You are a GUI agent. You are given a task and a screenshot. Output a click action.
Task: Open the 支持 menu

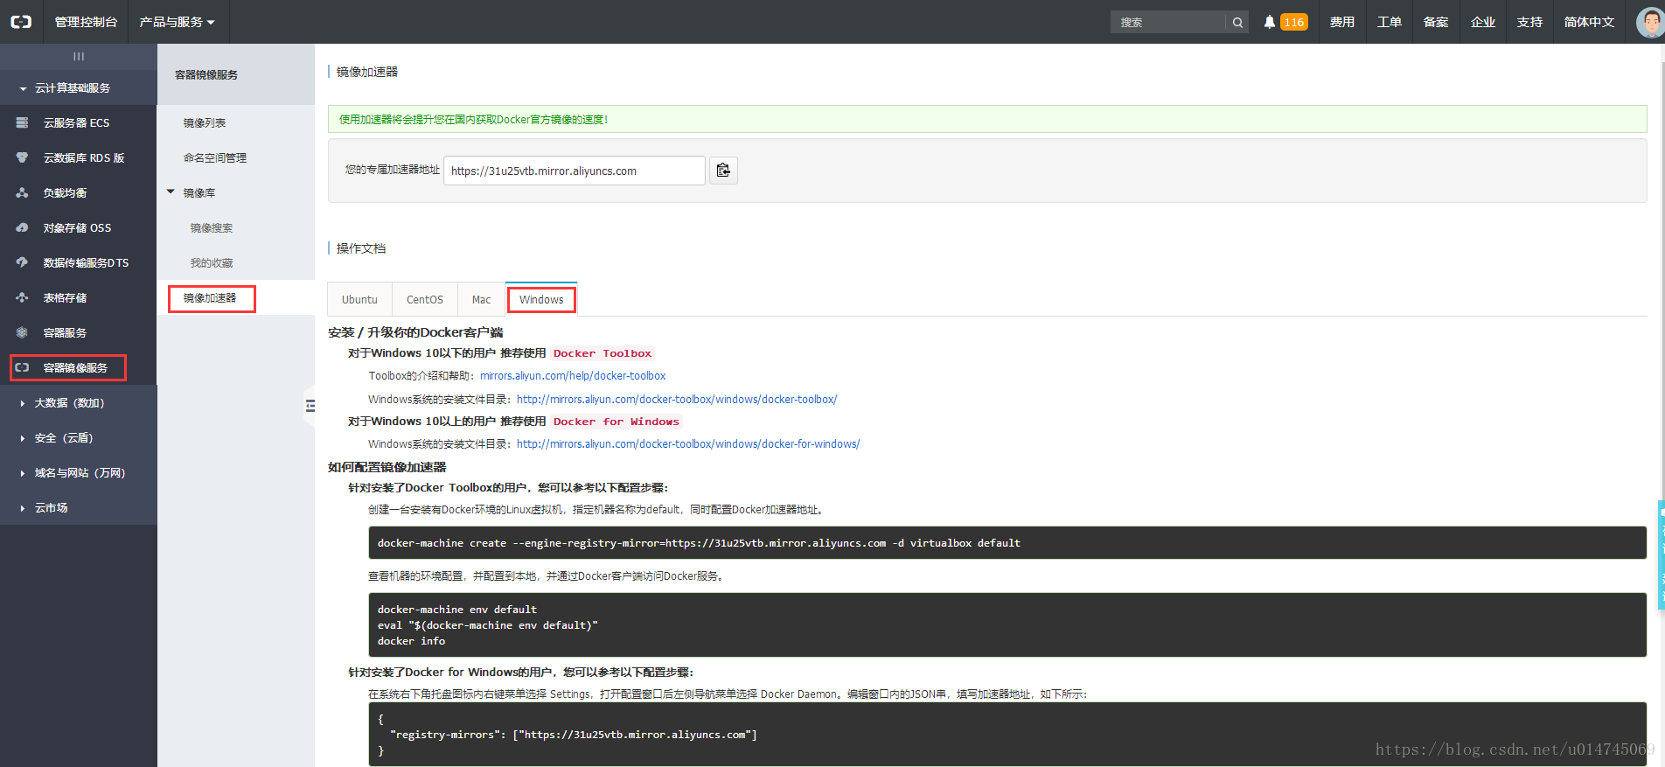(x=1529, y=22)
